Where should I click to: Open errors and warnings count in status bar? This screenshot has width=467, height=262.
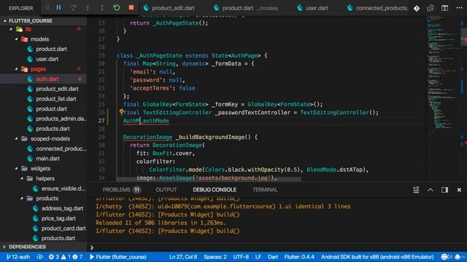tap(66, 257)
